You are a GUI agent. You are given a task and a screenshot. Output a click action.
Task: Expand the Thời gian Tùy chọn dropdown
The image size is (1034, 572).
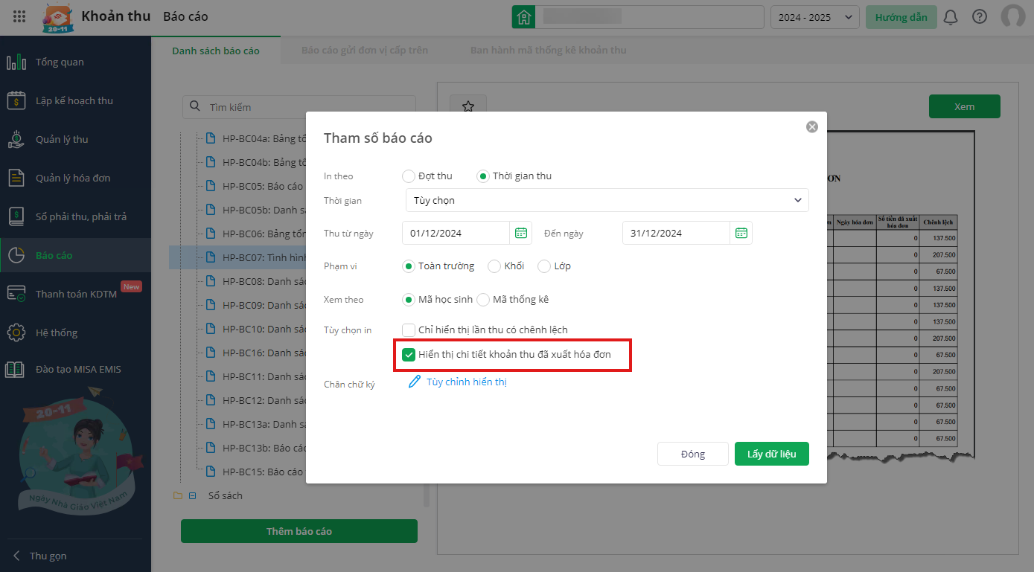coord(607,200)
